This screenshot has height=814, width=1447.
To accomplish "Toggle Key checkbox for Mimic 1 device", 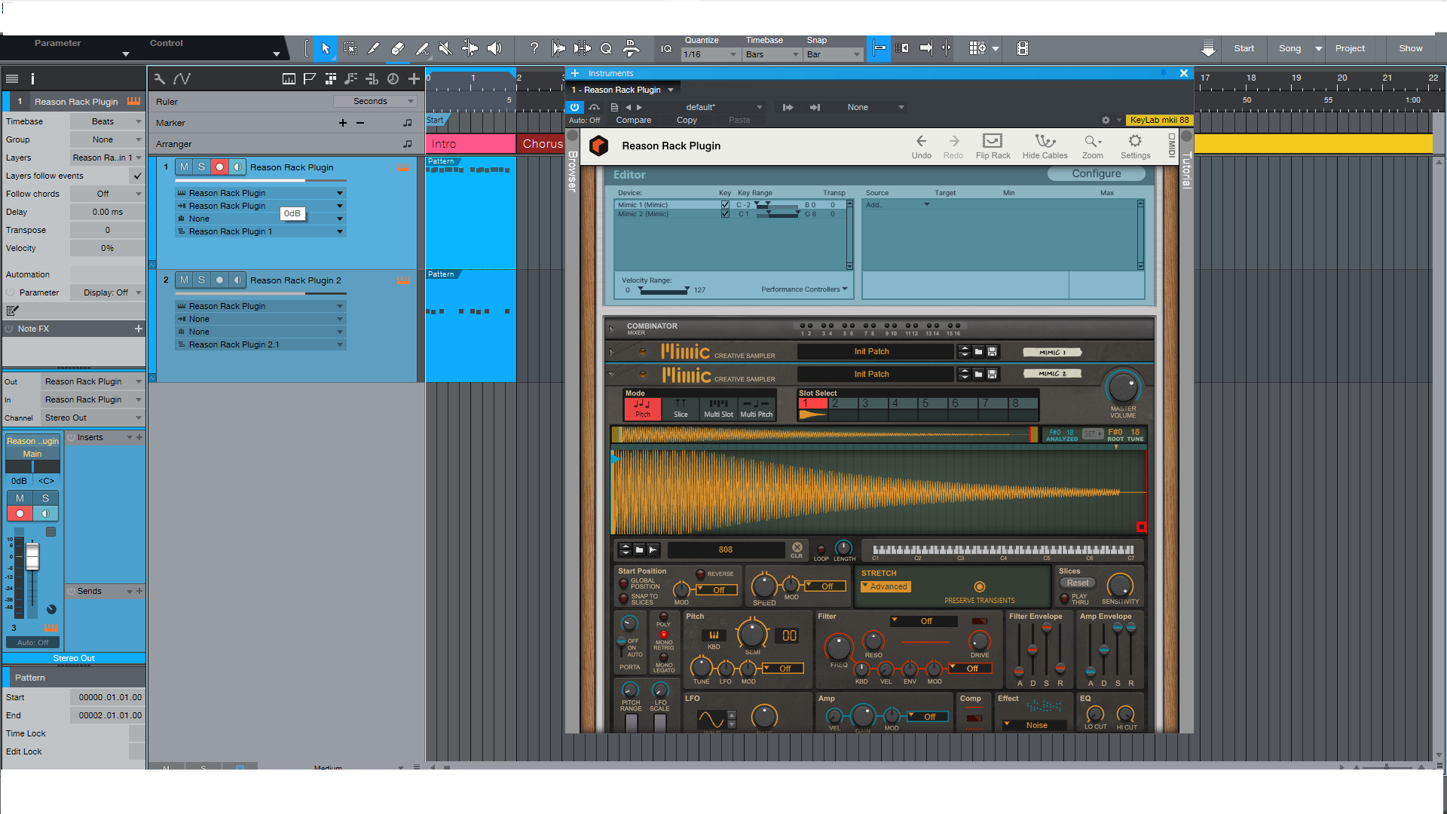I will (725, 205).
